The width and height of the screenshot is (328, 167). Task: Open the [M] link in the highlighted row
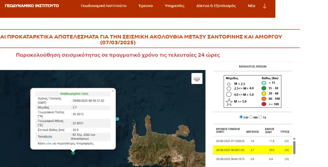287,150
